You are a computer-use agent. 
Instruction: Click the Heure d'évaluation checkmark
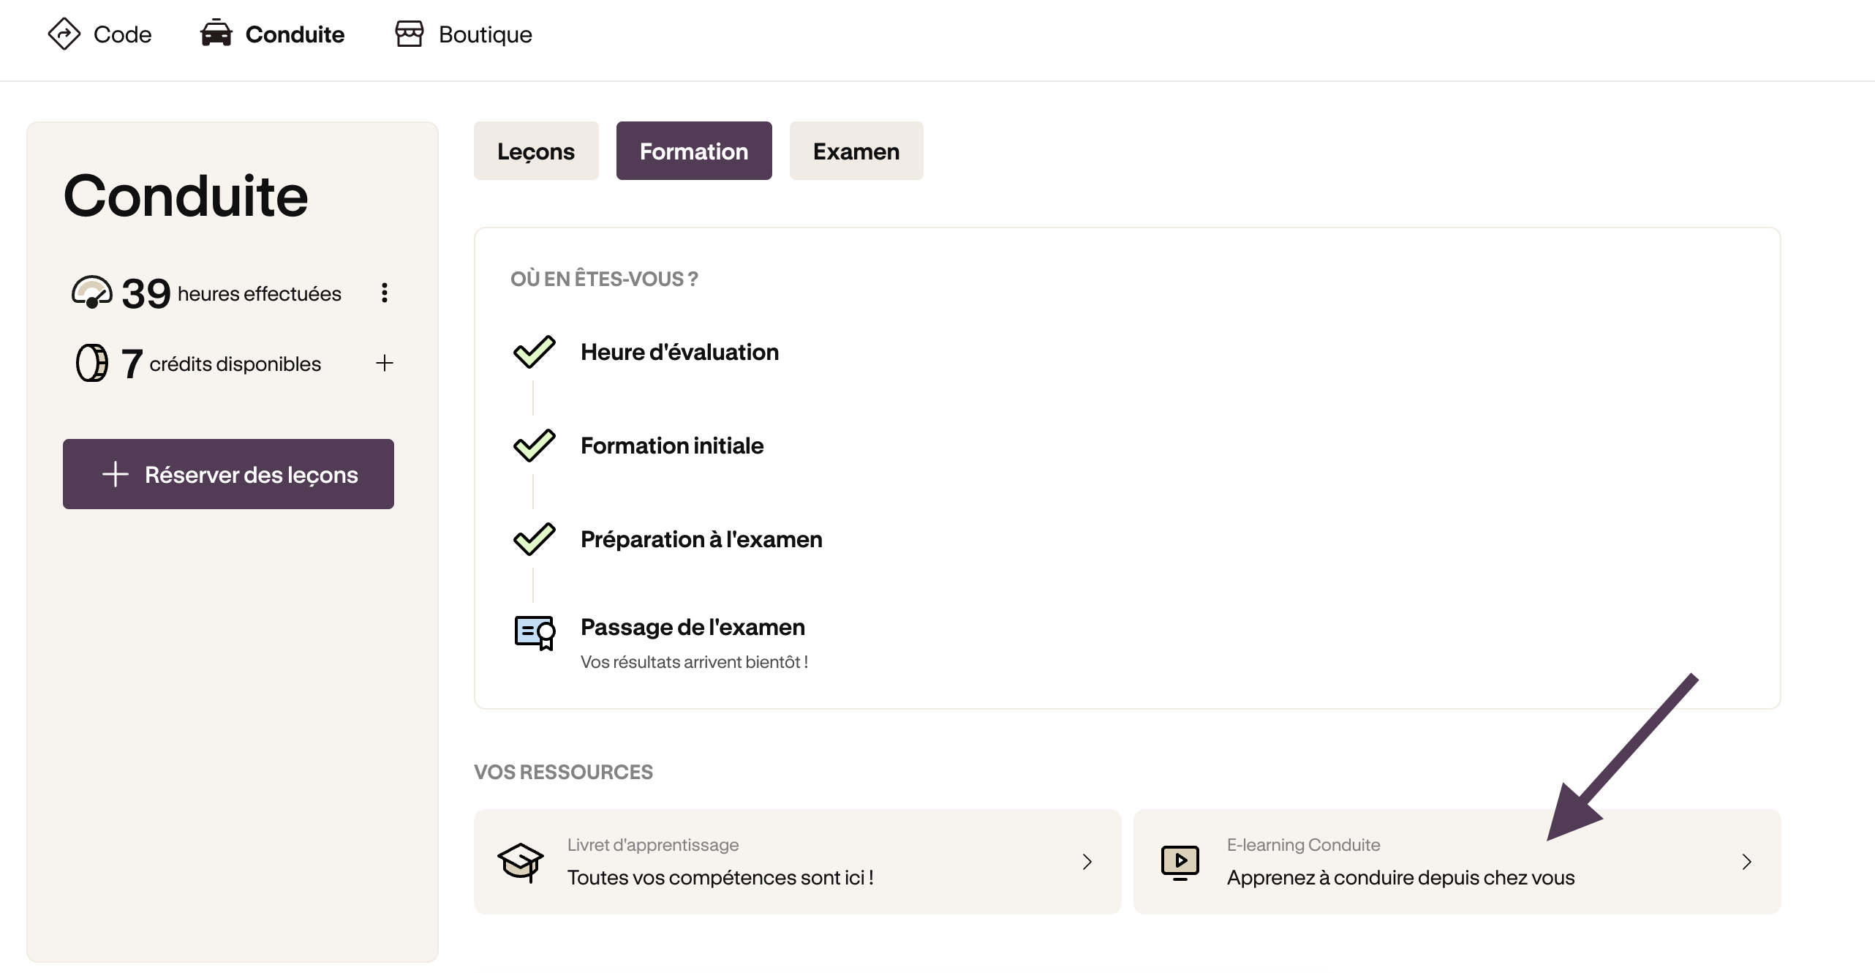point(535,352)
